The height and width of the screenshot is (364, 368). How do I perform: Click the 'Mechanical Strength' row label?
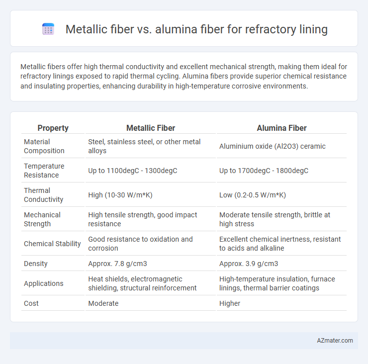(x=42, y=219)
